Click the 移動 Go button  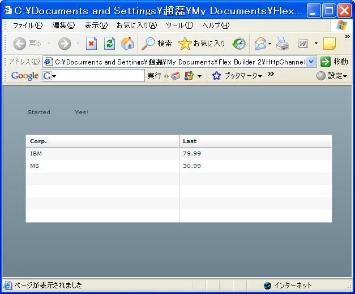click(x=334, y=62)
